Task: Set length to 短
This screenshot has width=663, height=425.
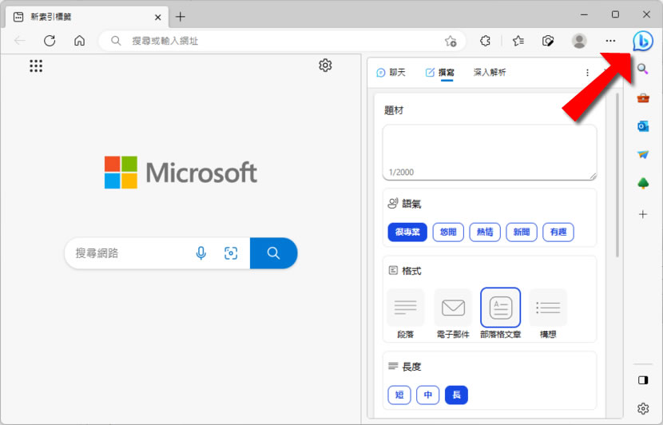Action: point(399,395)
